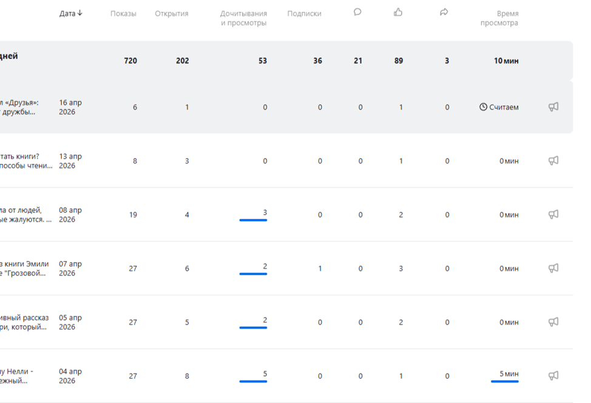The image size is (591, 403).
Task: Click megaphone icon in 16 апр 2026 row
Action: point(553,107)
